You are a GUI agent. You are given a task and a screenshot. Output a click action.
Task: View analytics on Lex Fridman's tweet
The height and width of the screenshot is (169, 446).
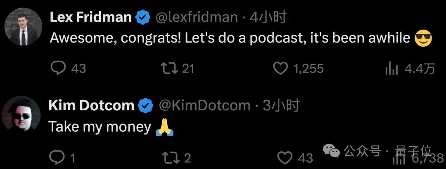coord(391,68)
